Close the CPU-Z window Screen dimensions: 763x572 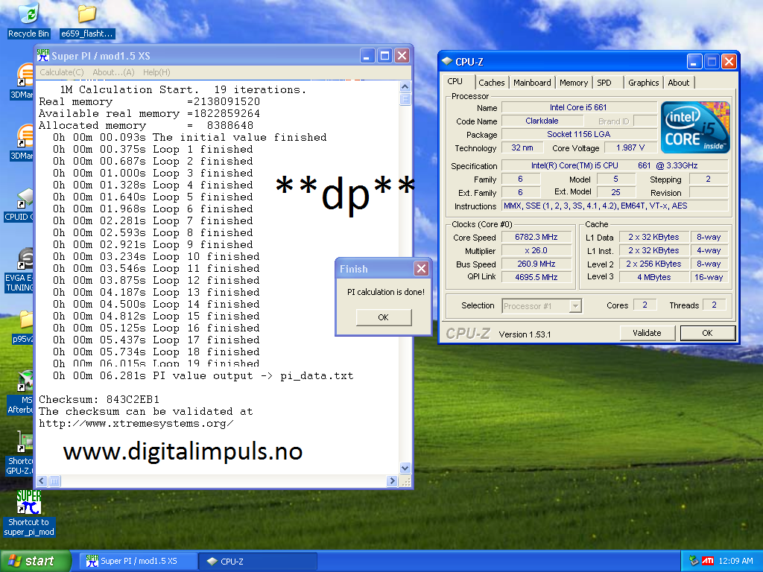pos(729,61)
